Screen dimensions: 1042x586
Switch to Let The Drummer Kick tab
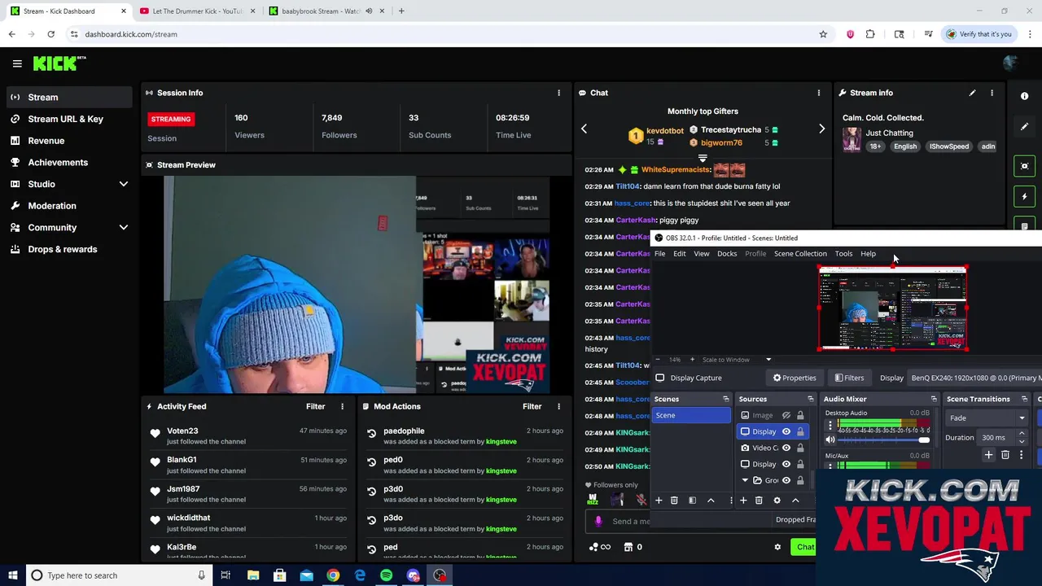click(x=196, y=11)
